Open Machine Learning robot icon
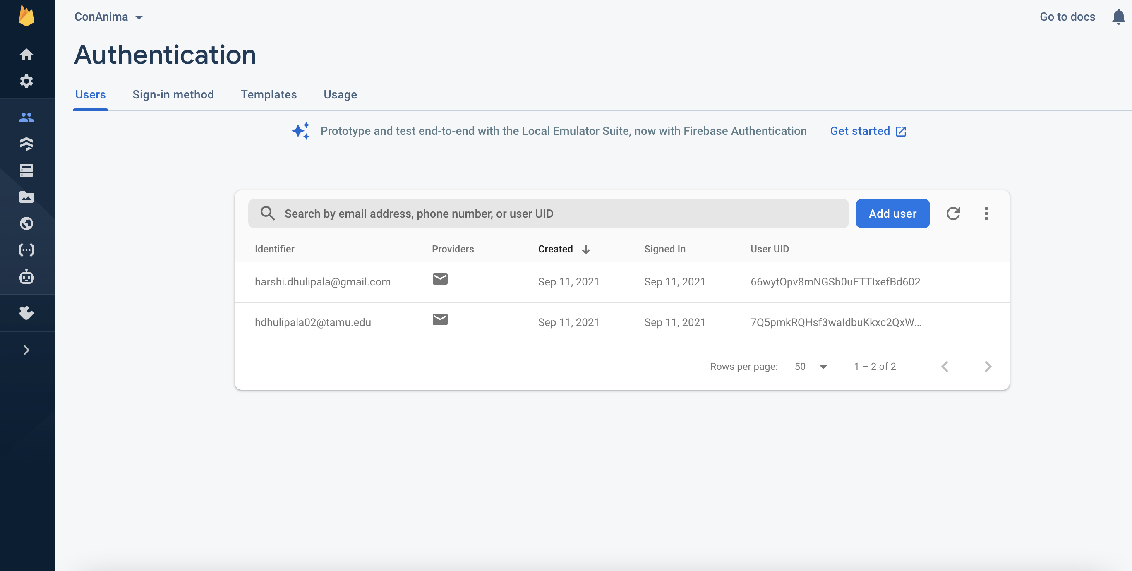Viewport: 1132px width, 571px height. [26, 277]
